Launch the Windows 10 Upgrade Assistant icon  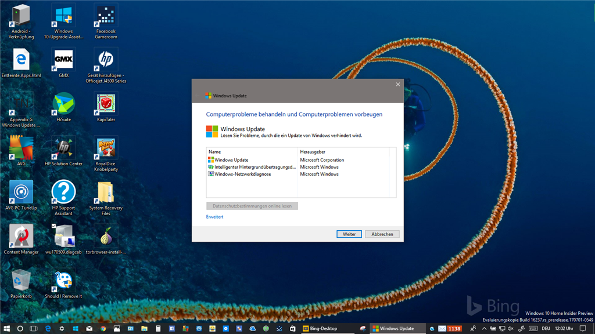point(63,21)
